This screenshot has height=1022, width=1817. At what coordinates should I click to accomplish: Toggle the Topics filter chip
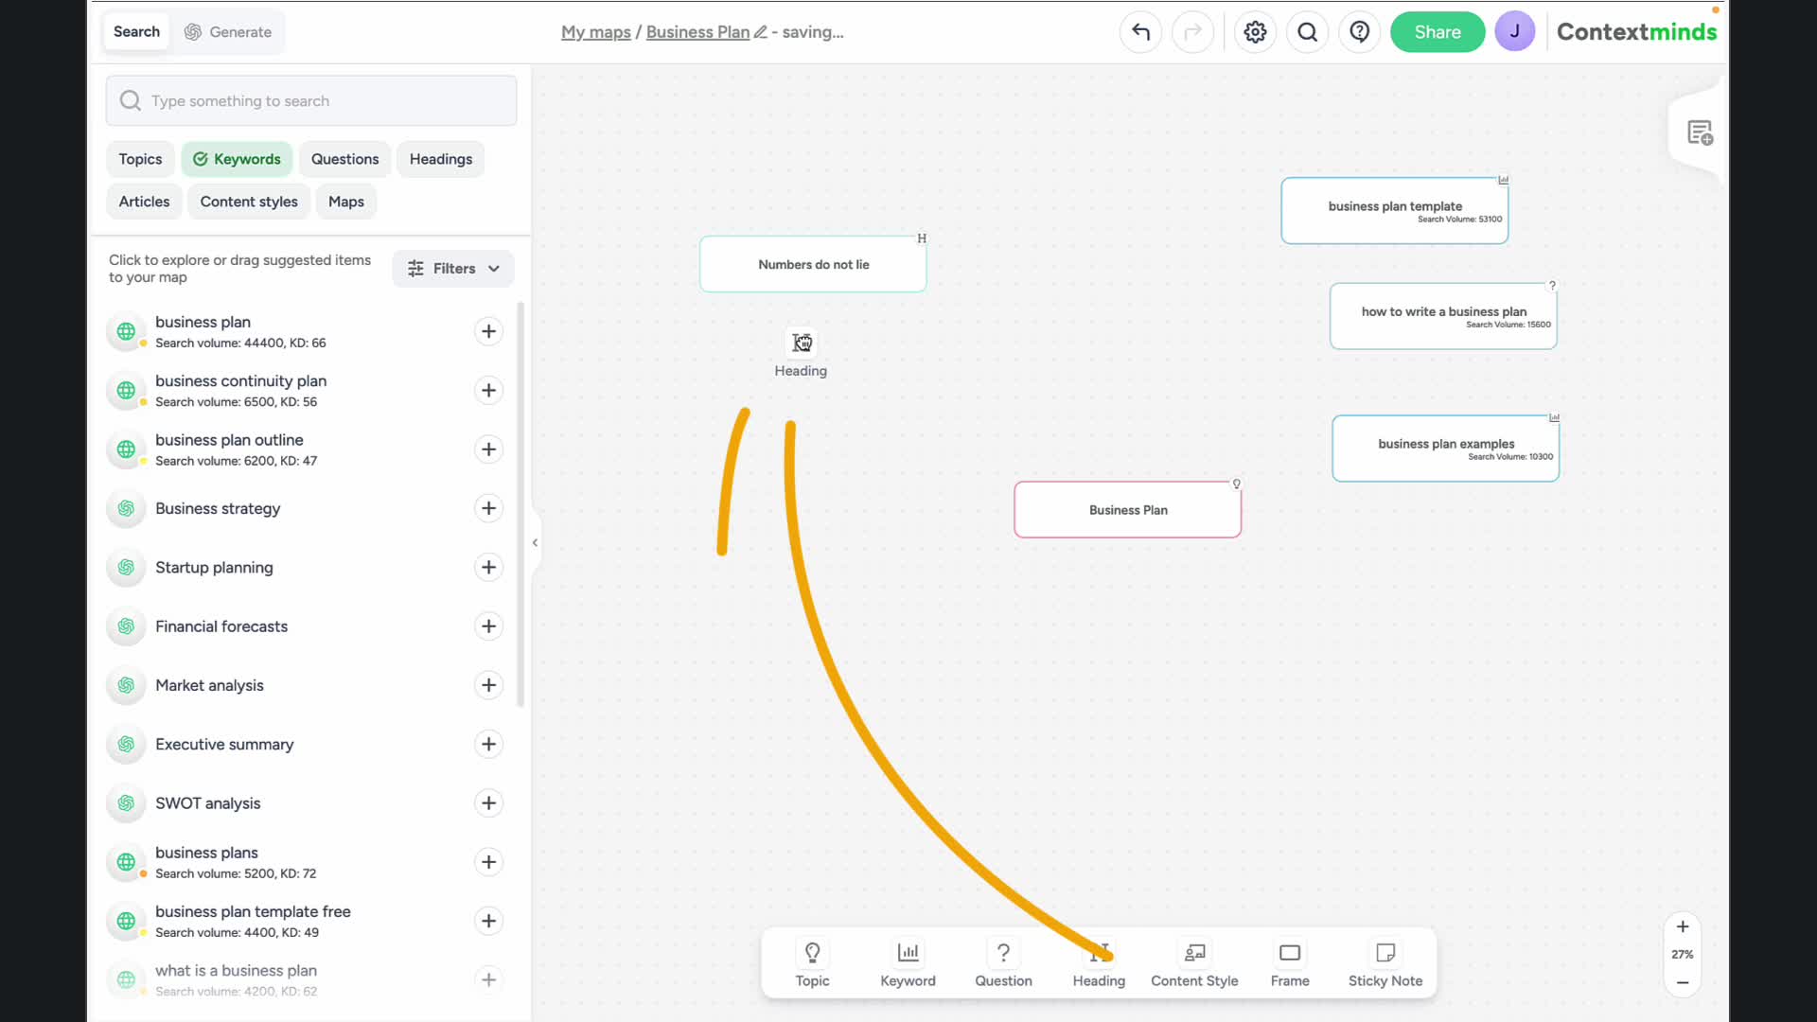[x=140, y=159]
